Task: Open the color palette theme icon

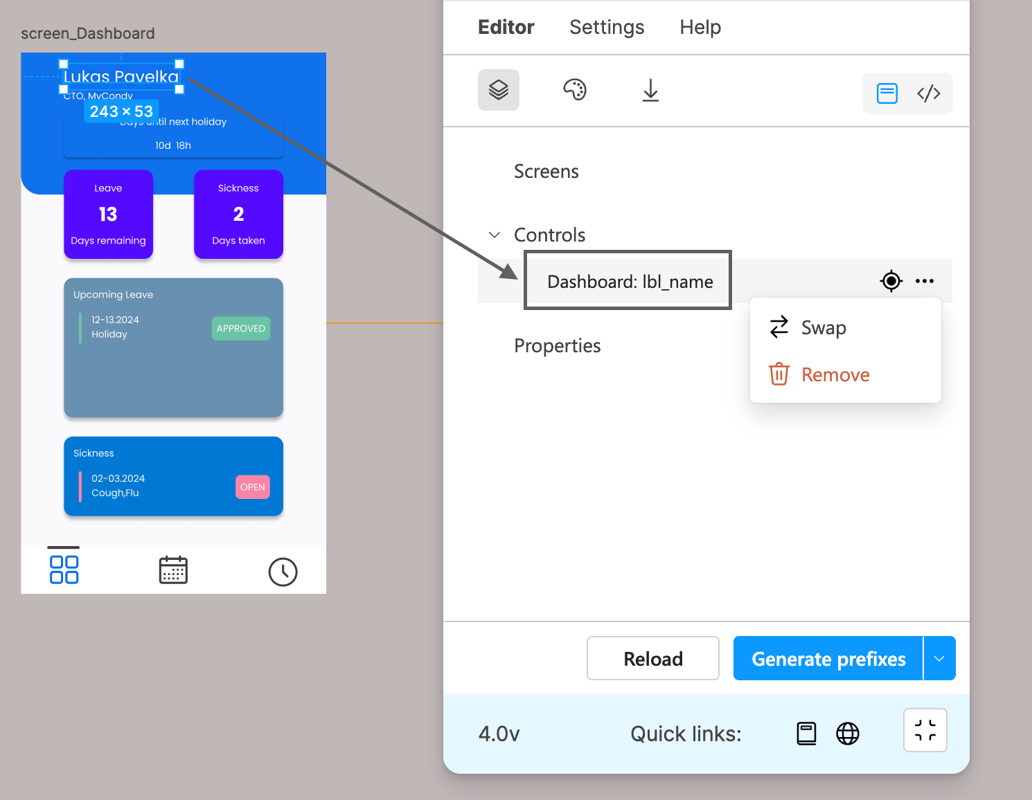Action: (x=575, y=90)
